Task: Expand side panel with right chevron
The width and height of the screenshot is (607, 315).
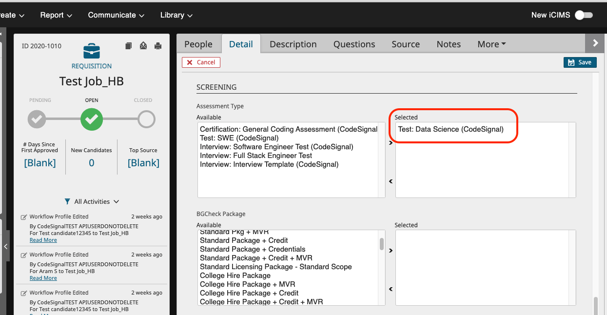Action: pos(595,43)
